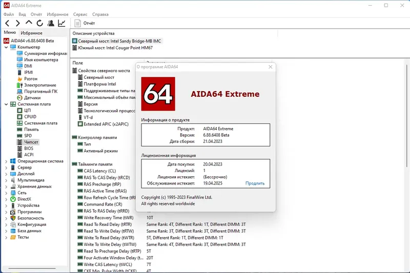This screenshot has width=410, height=273.
Task: Open the Сервис menu
Action: [80, 14]
